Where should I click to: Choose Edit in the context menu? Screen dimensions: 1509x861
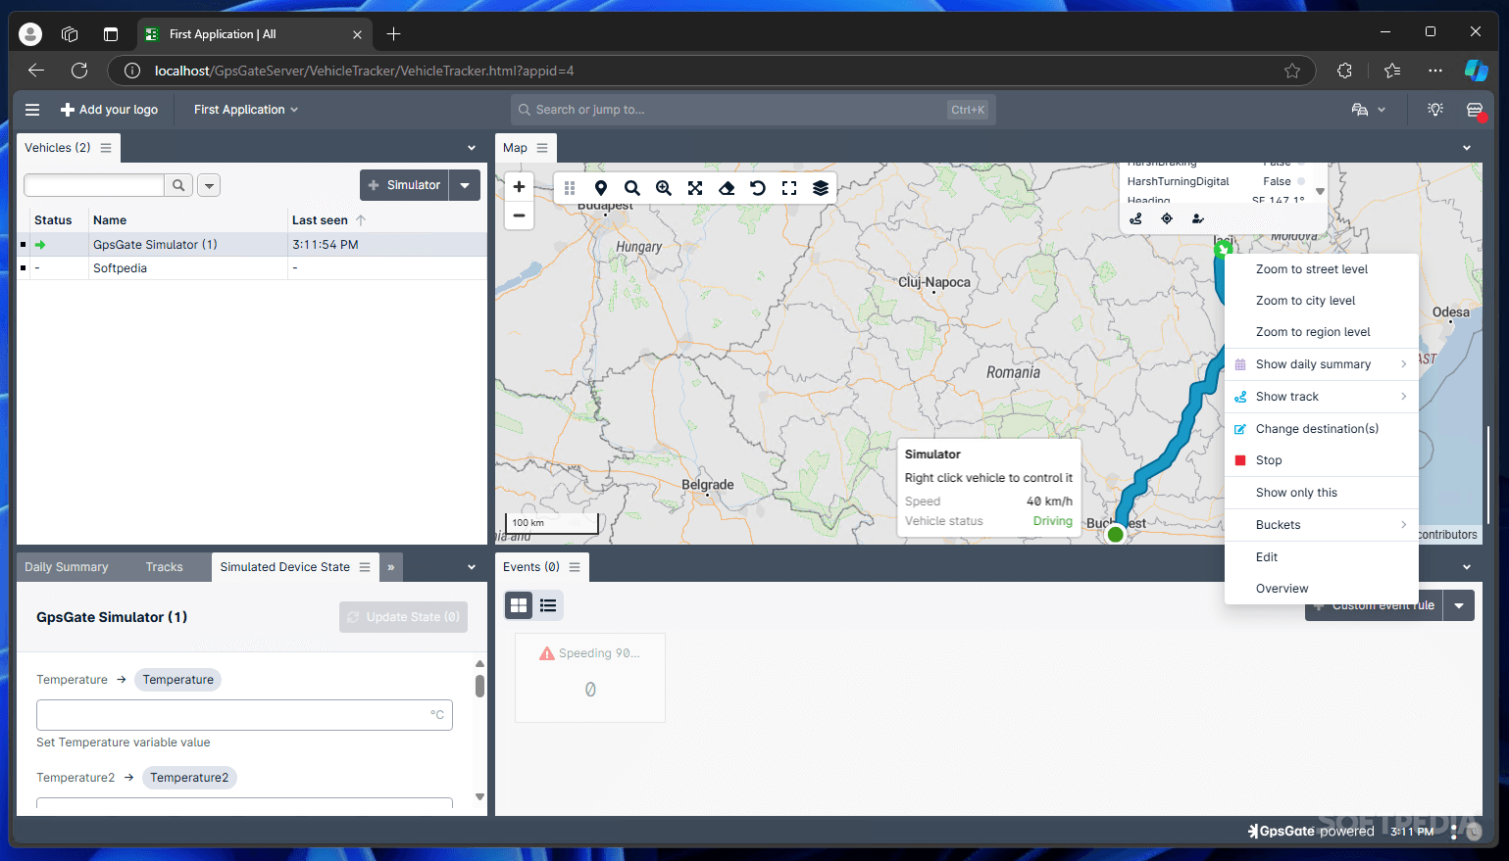tap(1322, 557)
